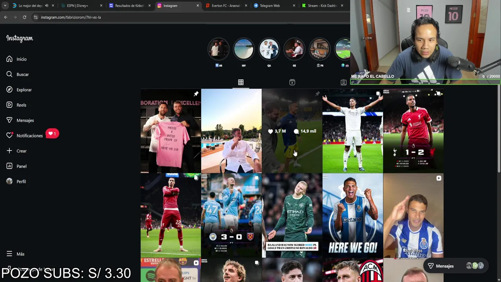501x282 pixels.
Task: Click the Panel label
Action: 22,166
